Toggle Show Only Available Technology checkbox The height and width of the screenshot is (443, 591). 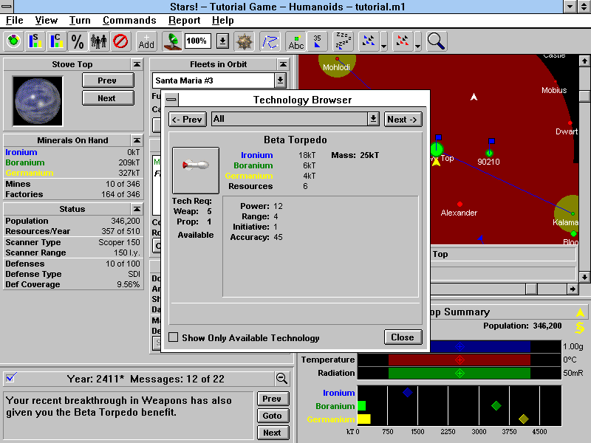[174, 337]
